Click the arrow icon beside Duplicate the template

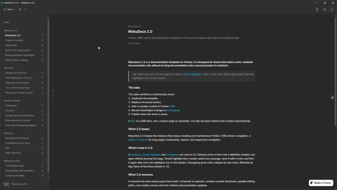[42, 83]
